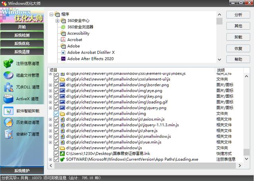This screenshot has width=254, height=181.
Task: Toggle checkbox for jquery-1.11.3.min.js
Action: 56,125
